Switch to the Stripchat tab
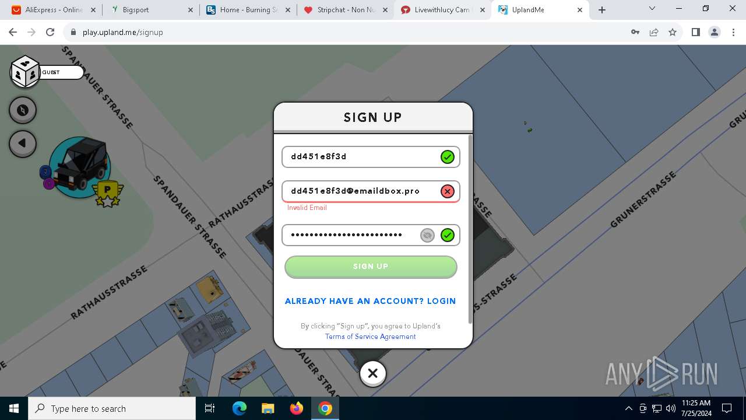 coord(346,10)
